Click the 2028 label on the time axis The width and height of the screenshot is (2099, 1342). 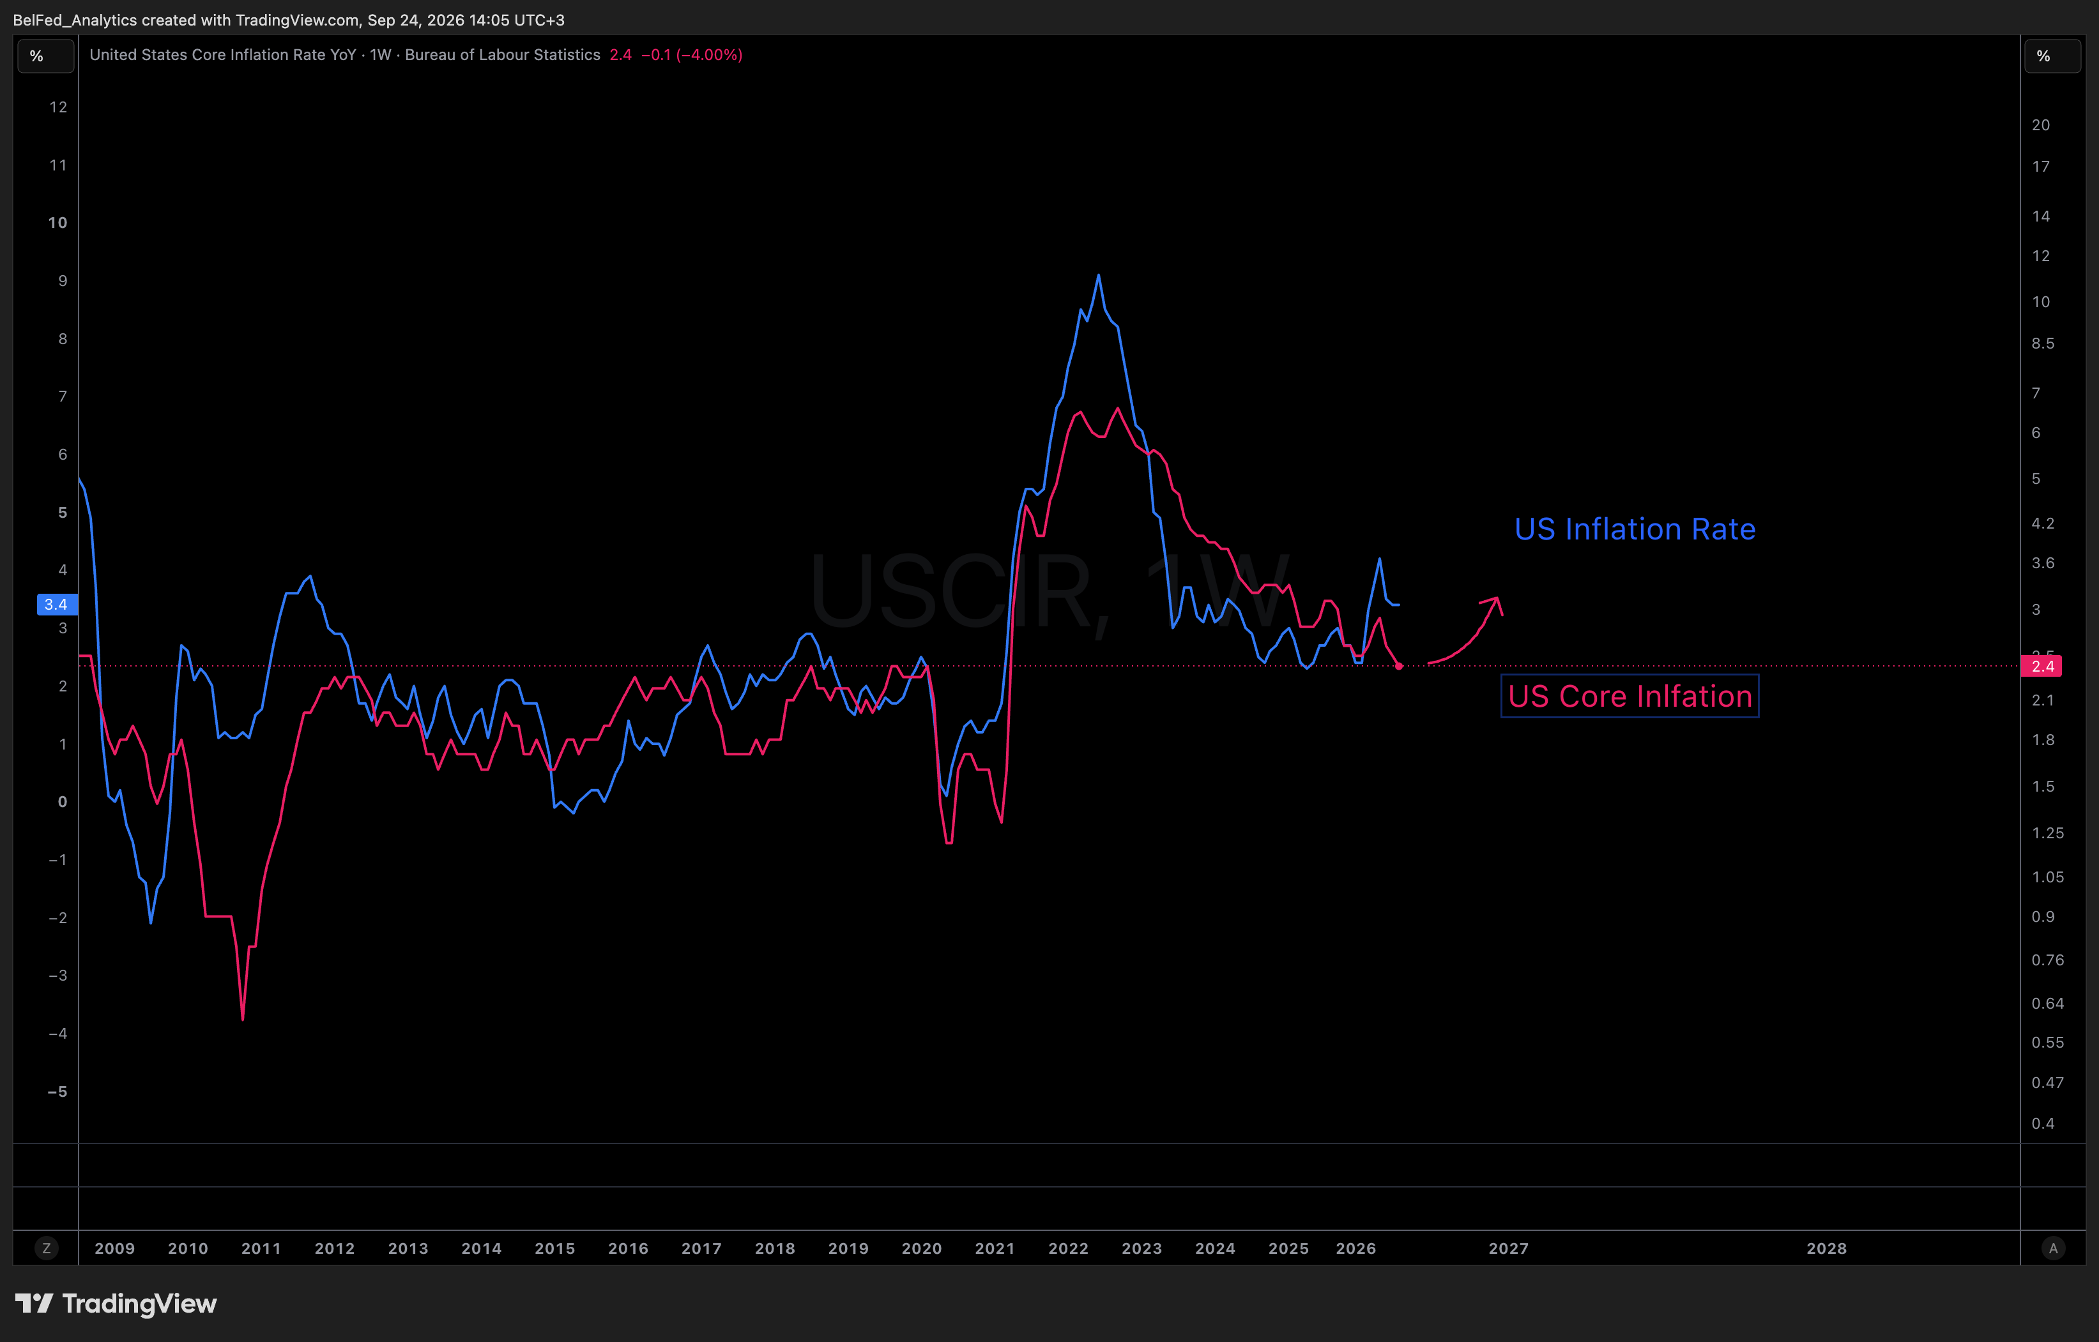click(x=1826, y=1248)
